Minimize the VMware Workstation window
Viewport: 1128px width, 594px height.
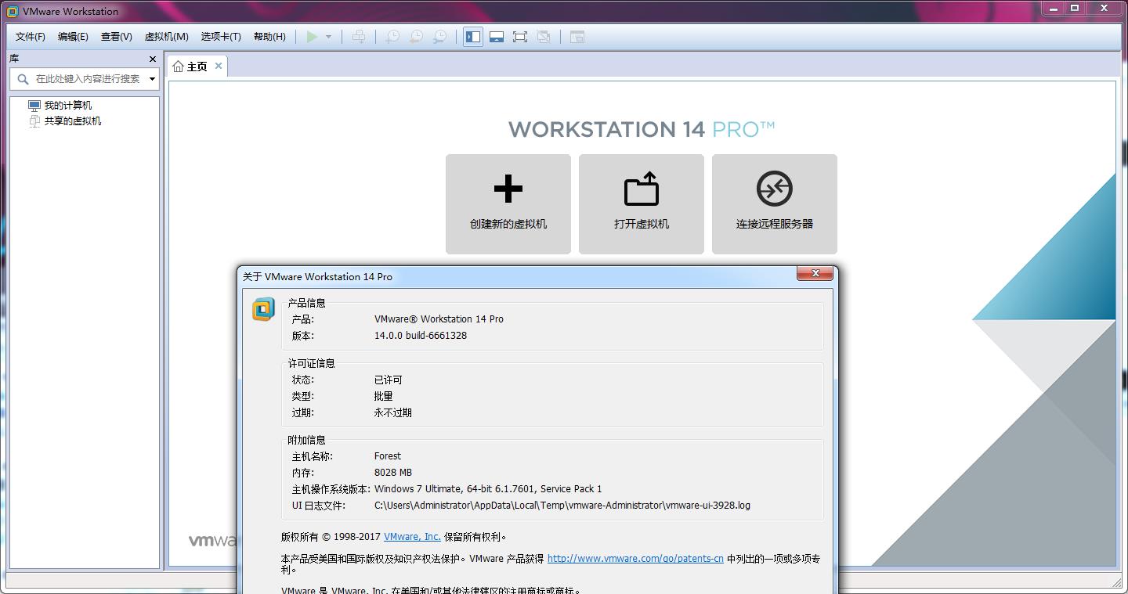click(1053, 8)
